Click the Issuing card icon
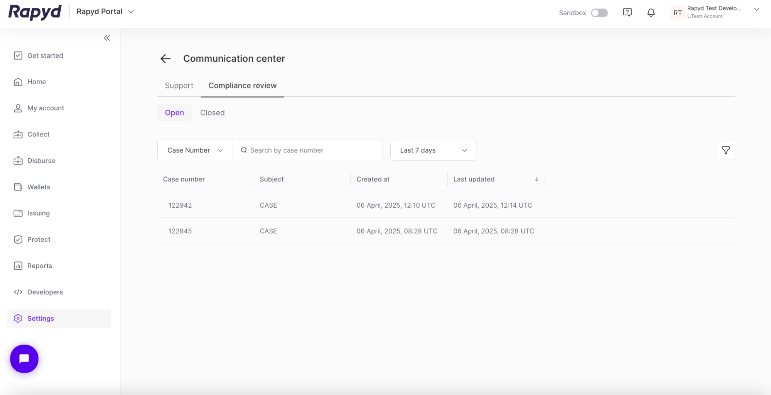The height and width of the screenshot is (395, 771). pyautogui.click(x=18, y=213)
